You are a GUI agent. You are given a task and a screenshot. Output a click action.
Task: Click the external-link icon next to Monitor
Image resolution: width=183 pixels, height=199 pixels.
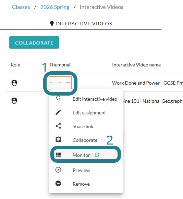(x=97, y=154)
